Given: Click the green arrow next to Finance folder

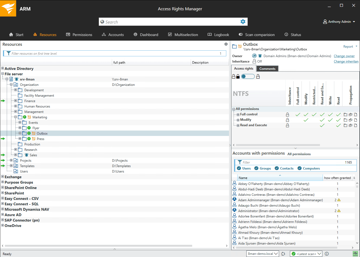Looking at the screenshot, I should coord(3,101).
